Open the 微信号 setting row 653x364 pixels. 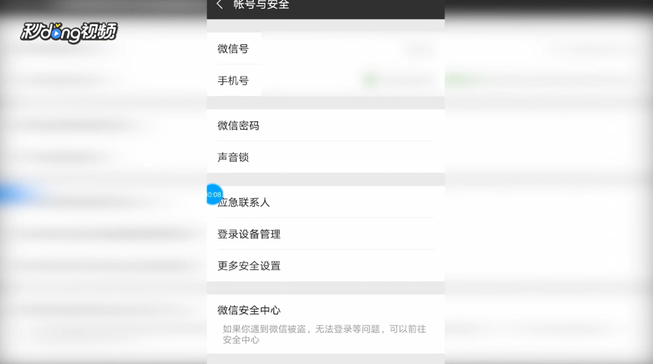point(326,48)
